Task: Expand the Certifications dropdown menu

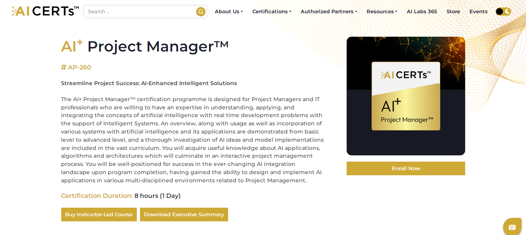Action: point(272,11)
